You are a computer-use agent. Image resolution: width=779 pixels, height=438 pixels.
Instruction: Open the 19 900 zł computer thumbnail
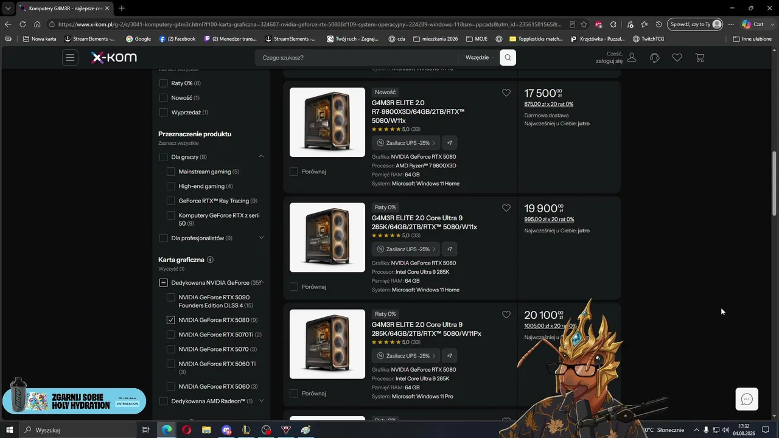click(327, 238)
